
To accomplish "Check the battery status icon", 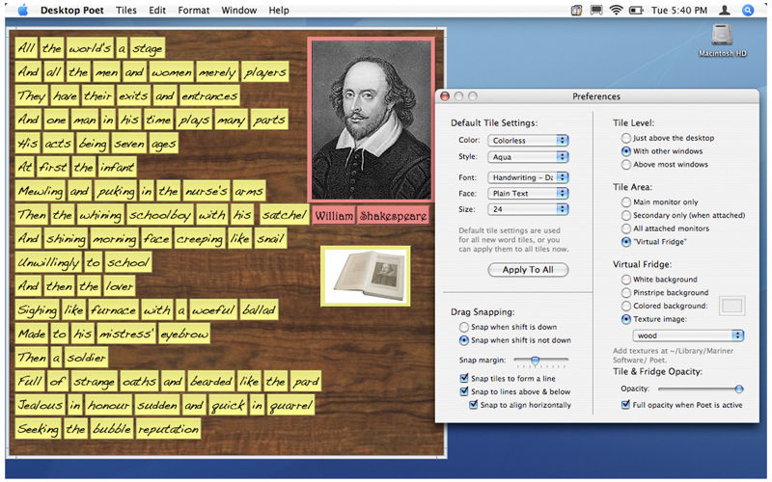I will point(636,10).
